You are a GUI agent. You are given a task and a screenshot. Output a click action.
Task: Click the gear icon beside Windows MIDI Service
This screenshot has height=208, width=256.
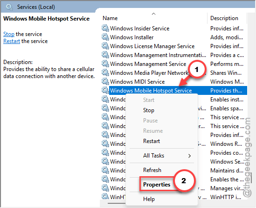pos(105,81)
